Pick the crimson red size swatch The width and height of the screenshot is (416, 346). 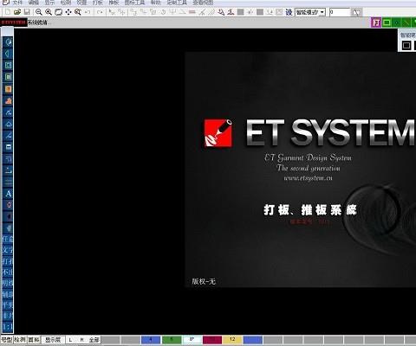point(212,340)
